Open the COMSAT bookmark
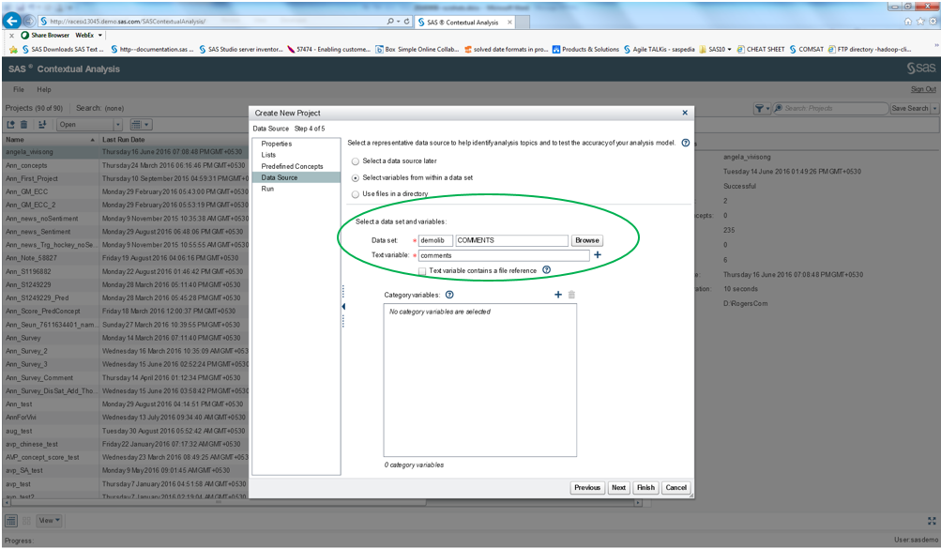 point(807,49)
